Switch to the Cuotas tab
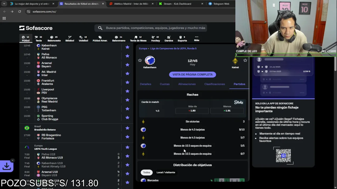 point(165,84)
